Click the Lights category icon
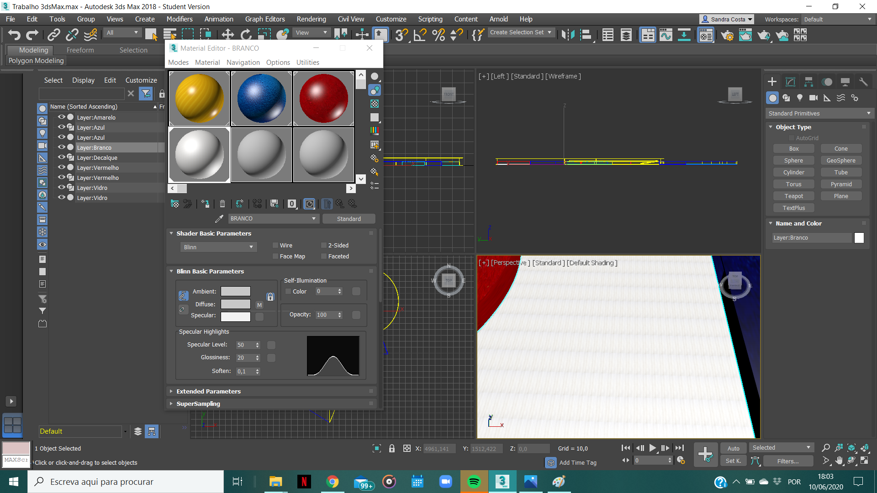This screenshot has height=493, width=877. (800, 98)
